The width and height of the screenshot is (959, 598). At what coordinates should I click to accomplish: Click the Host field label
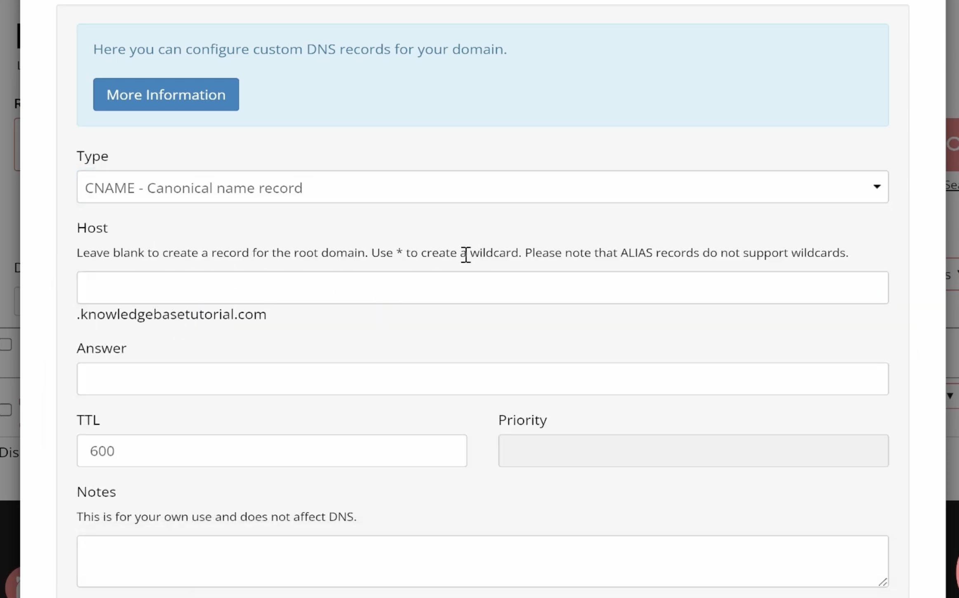[x=92, y=228]
